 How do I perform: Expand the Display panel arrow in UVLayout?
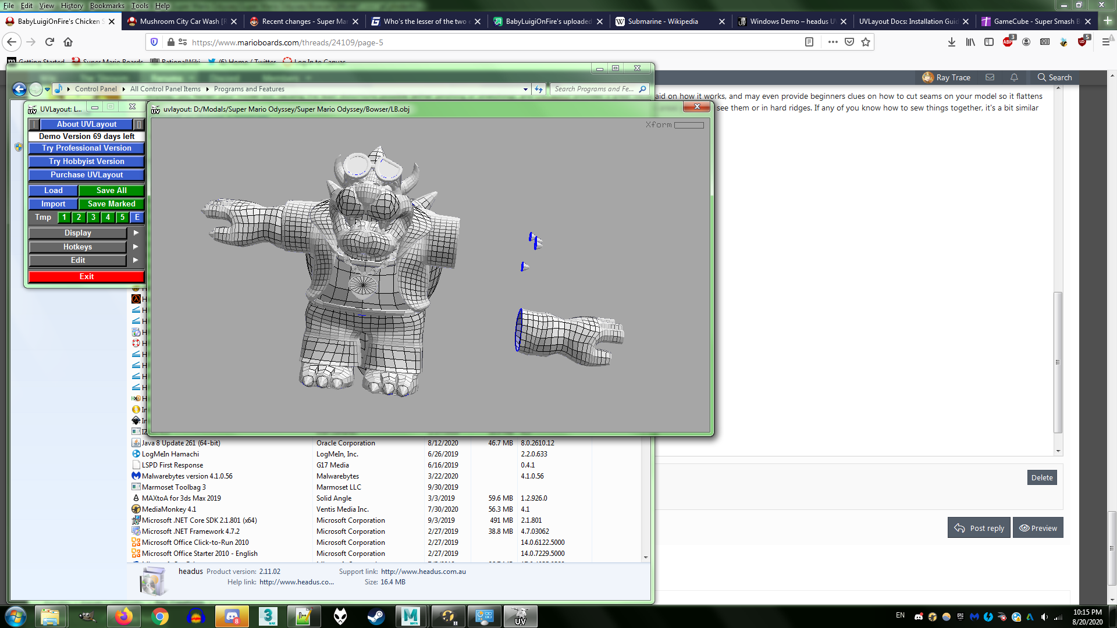tap(136, 233)
